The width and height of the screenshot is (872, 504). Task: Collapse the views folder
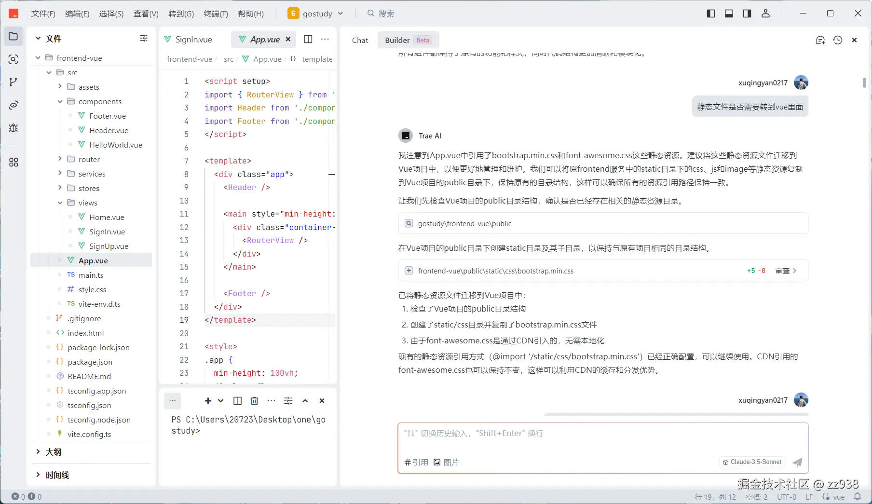point(60,203)
